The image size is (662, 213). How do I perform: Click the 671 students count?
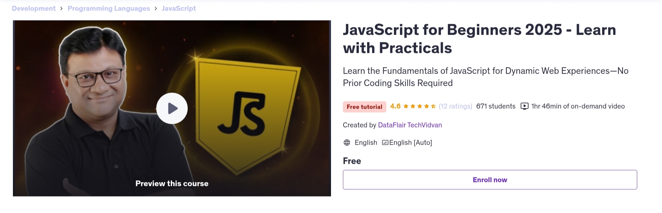tap(496, 106)
